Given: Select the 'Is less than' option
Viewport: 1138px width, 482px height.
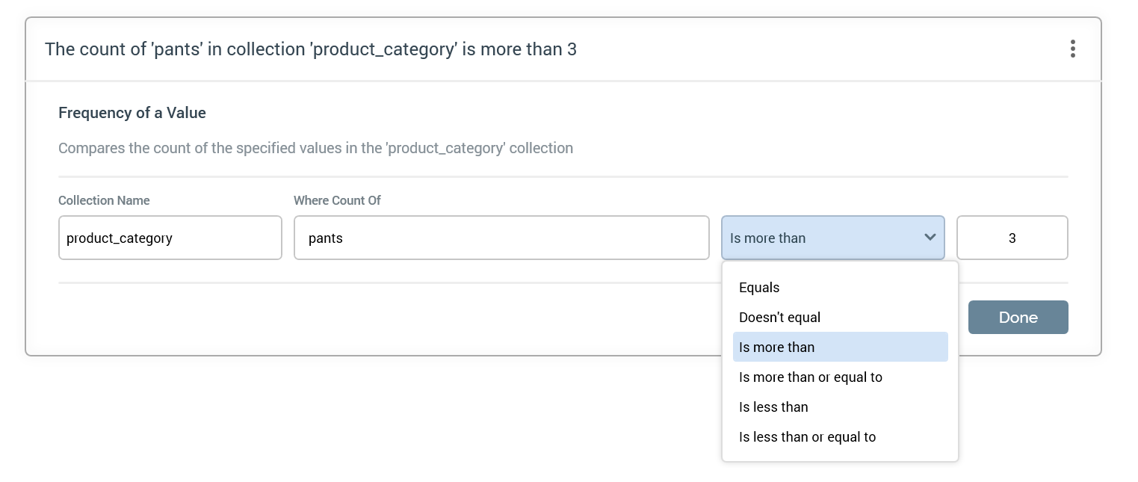Looking at the screenshot, I should [773, 407].
